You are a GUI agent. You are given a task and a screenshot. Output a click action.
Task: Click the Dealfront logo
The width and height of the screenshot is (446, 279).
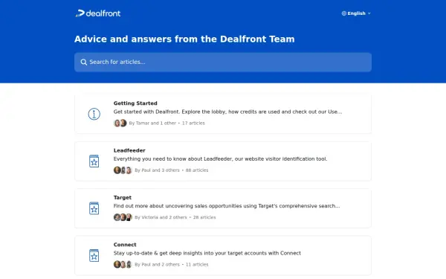[98, 13]
